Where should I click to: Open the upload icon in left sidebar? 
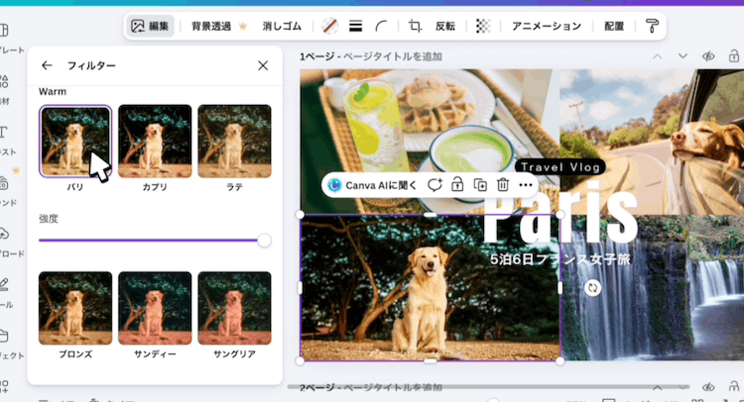[4, 234]
